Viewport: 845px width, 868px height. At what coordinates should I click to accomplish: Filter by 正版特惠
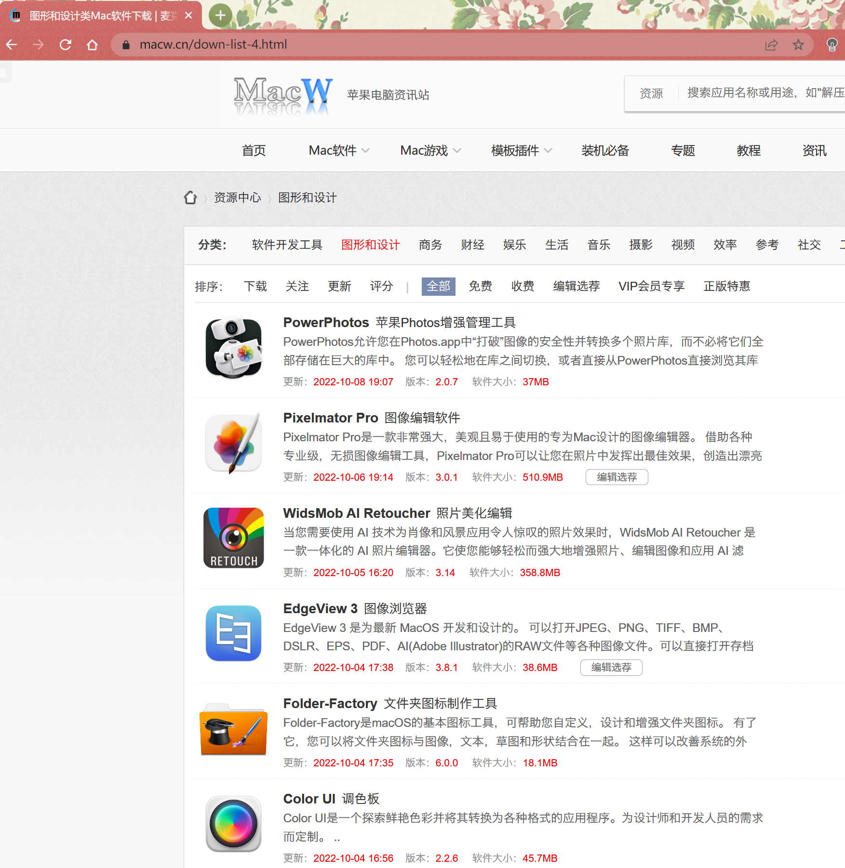pyautogui.click(x=727, y=287)
